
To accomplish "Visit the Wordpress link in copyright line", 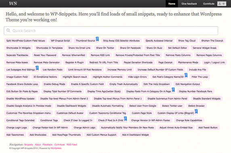I will [56, 148].
